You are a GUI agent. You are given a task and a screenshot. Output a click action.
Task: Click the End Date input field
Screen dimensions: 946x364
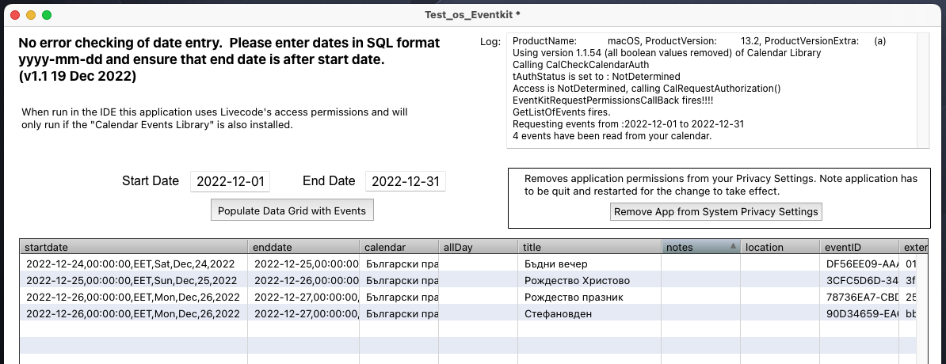[405, 181]
